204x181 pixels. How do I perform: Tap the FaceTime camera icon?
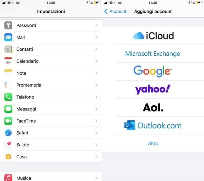[x=8, y=121]
